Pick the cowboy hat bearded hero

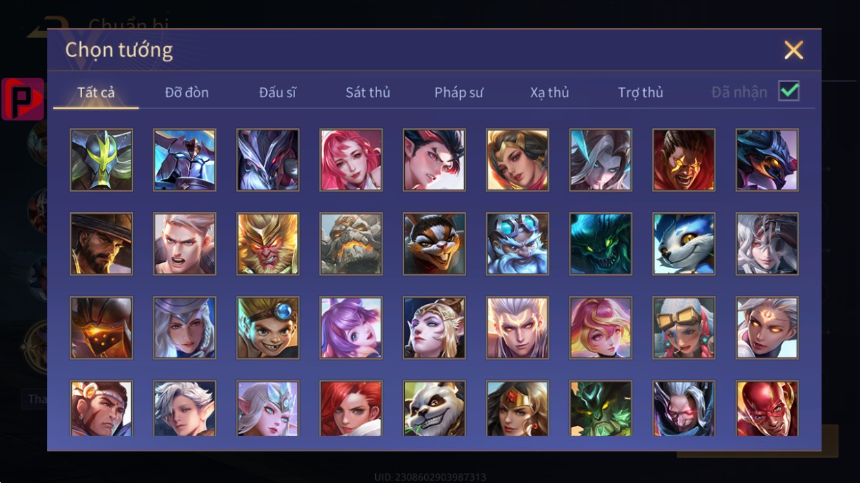tap(101, 244)
